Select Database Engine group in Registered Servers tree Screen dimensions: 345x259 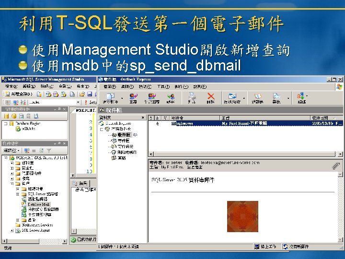28,123
